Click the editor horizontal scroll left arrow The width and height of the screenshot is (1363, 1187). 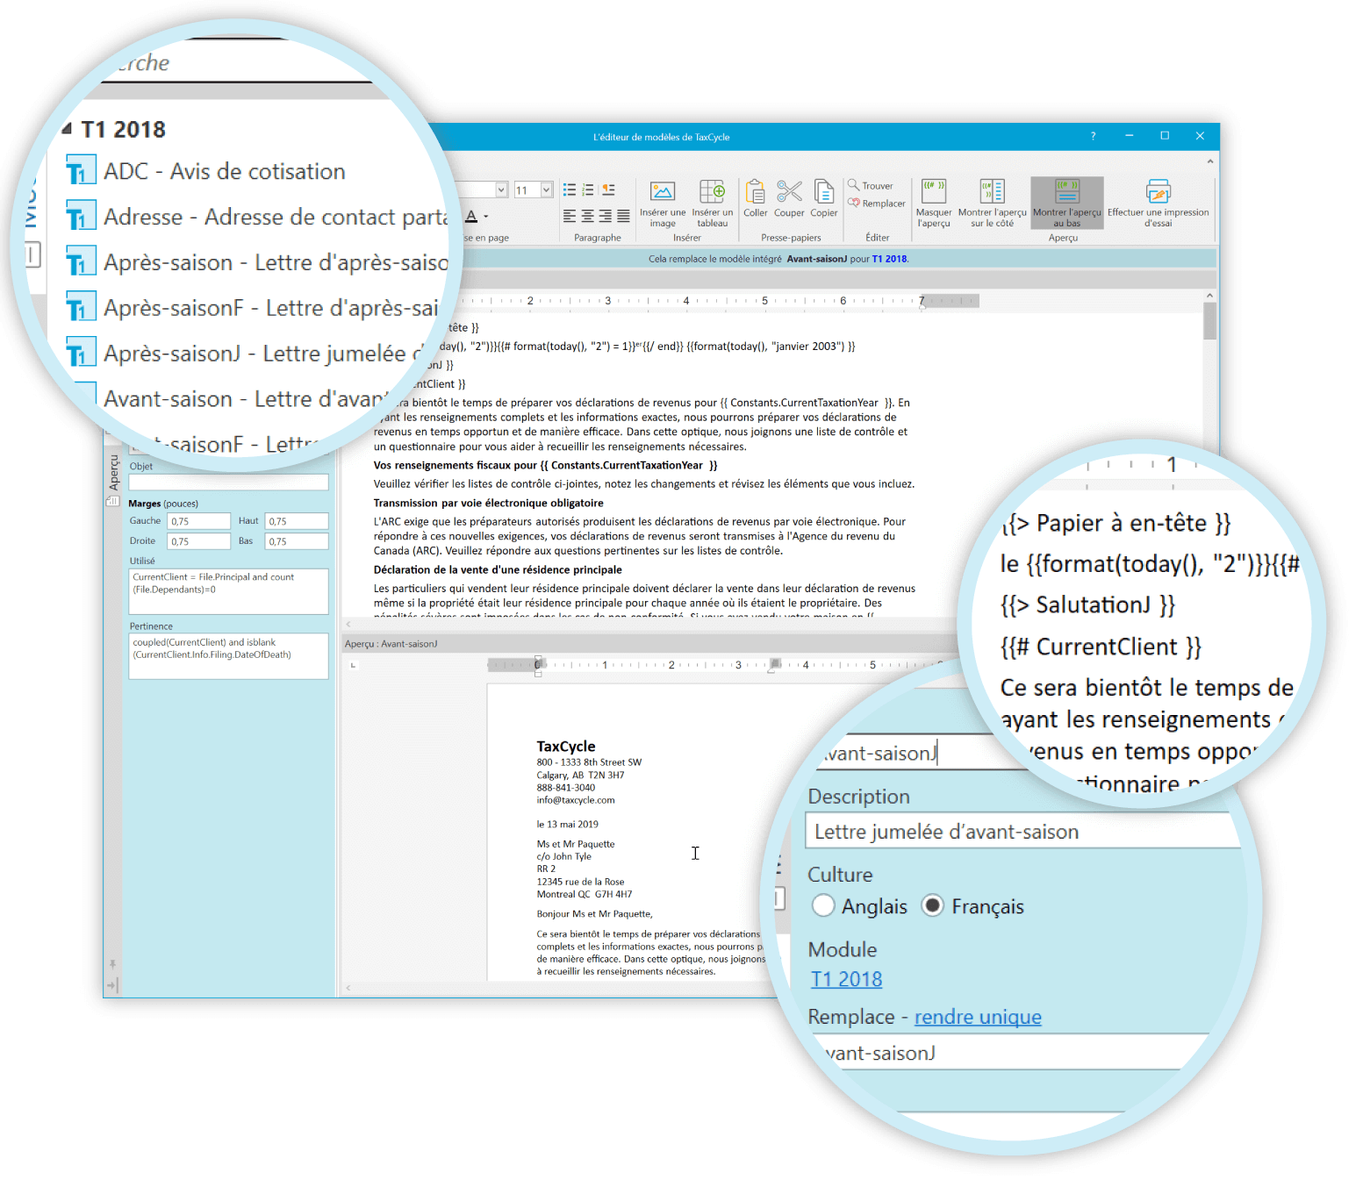348,624
